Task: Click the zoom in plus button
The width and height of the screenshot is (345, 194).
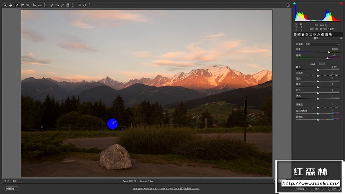Action: pyautogui.click(x=8, y=181)
